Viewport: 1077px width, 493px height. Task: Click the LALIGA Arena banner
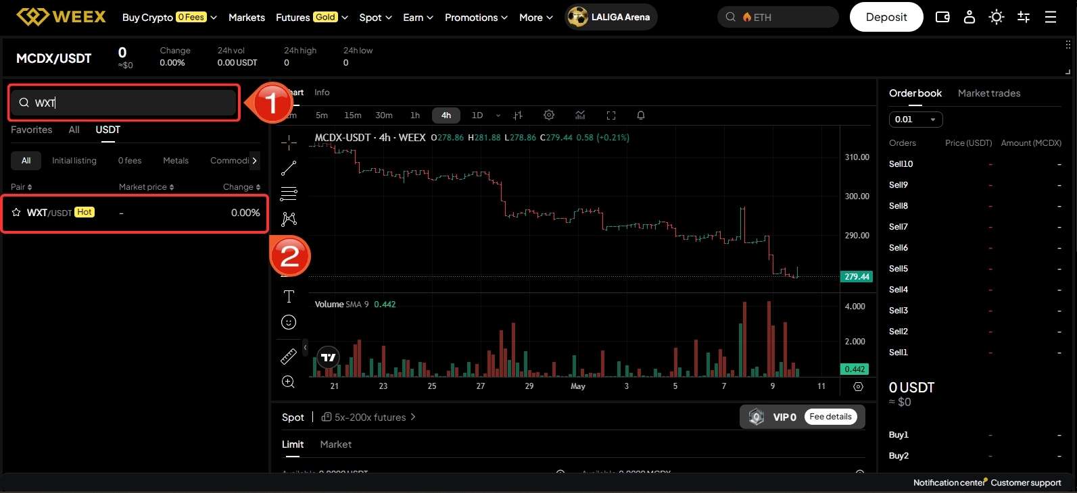pos(611,17)
